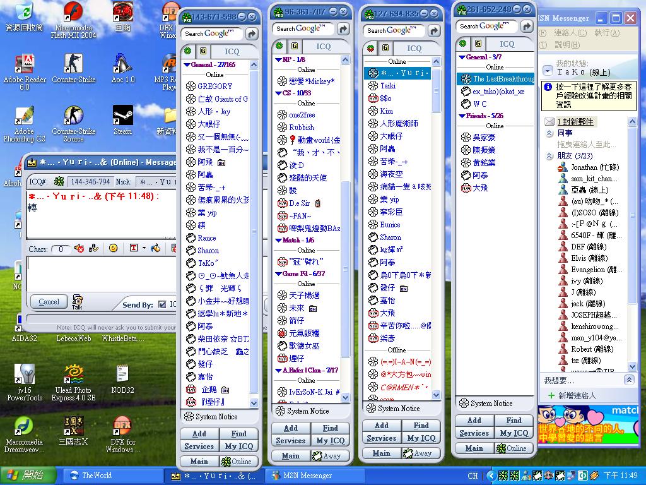Mute sounds icon in Yuri message window
646x485 pixels.
tap(79, 248)
